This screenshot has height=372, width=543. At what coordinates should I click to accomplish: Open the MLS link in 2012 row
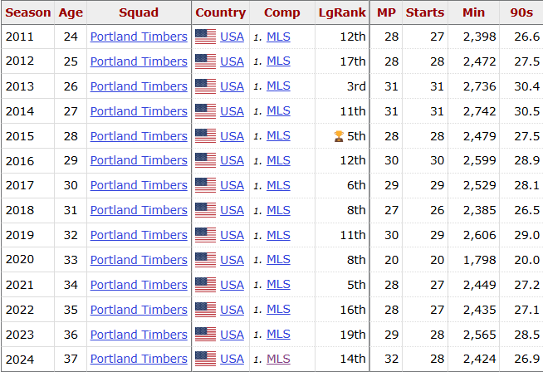pos(278,61)
